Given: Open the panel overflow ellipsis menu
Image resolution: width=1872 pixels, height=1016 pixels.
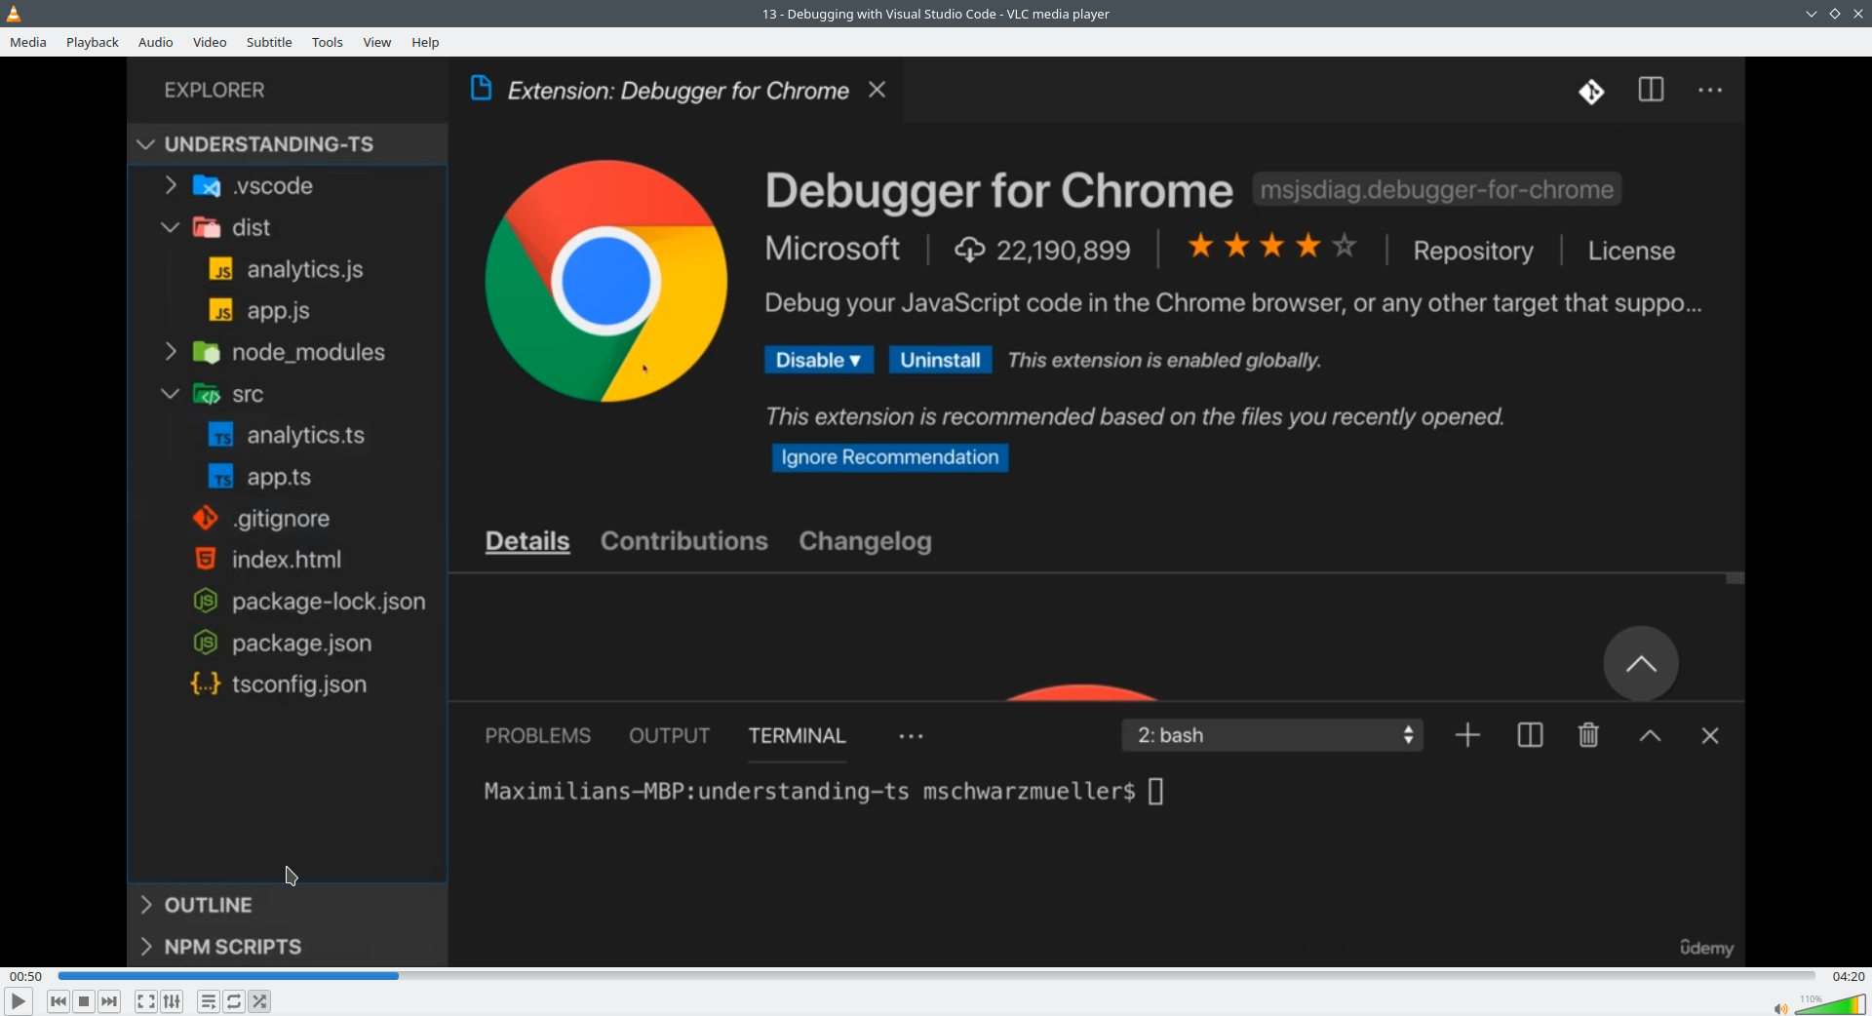Looking at the screenshot, I should pos(911,737).
